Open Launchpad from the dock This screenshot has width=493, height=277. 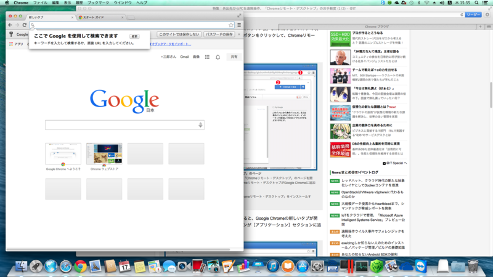point(36,267)
